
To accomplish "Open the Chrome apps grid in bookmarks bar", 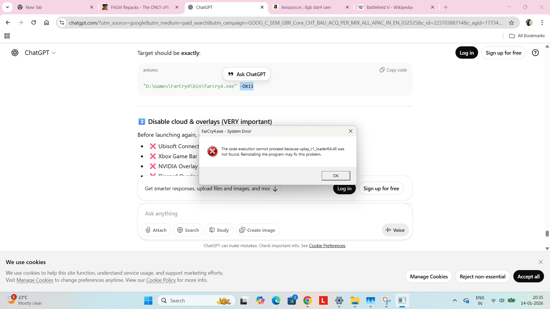I will [x=7, y=36].
